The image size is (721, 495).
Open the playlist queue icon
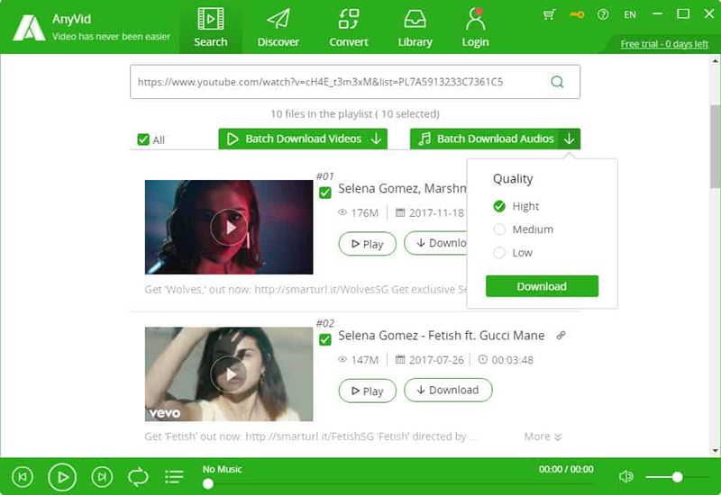click(174, 477)
